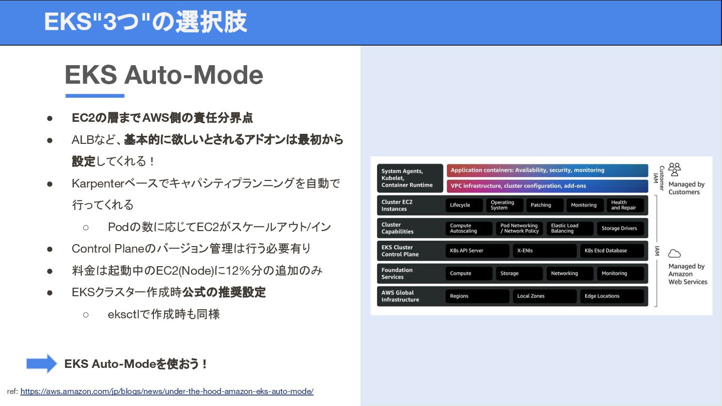722x406 pixels.
Task: Click the Elastic Load Balancing box
Action: point(570,228)
